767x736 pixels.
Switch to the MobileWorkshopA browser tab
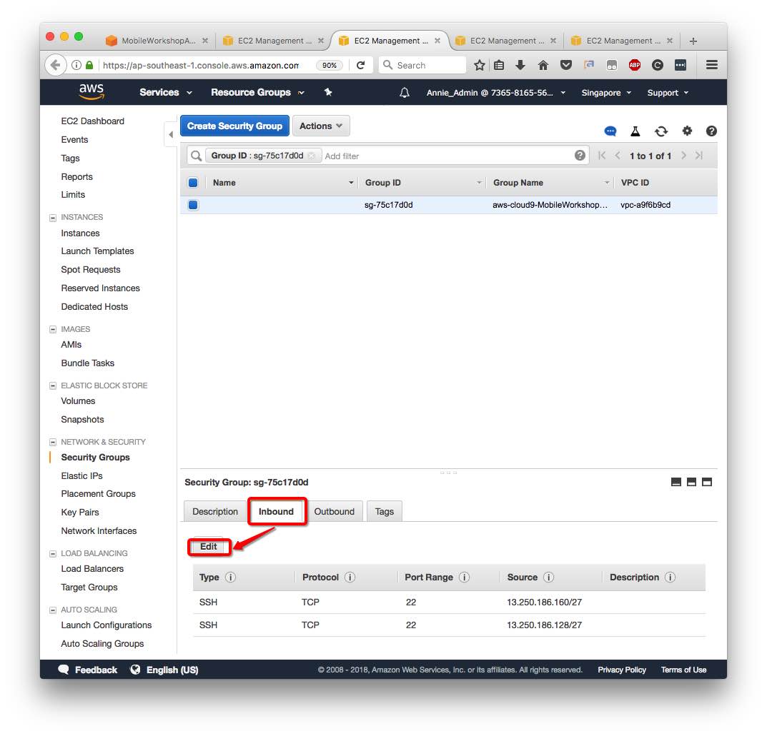coord(157,41)
